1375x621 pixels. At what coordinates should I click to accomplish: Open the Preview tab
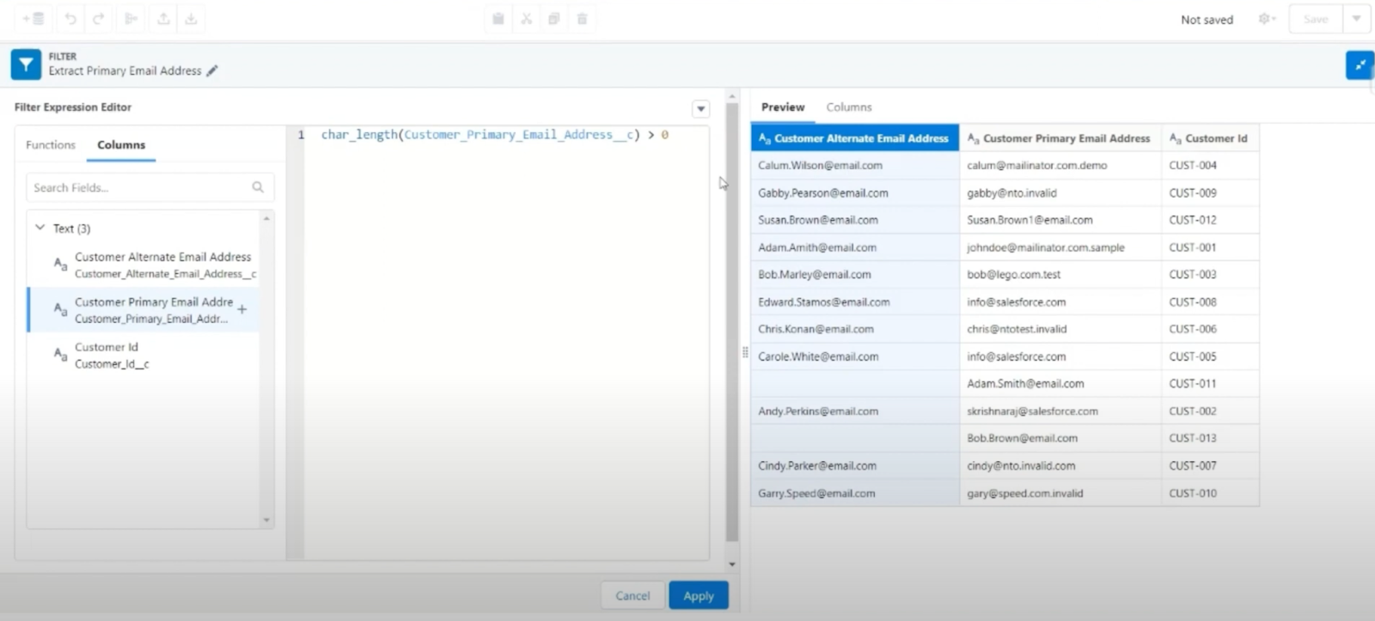(783, 107)
